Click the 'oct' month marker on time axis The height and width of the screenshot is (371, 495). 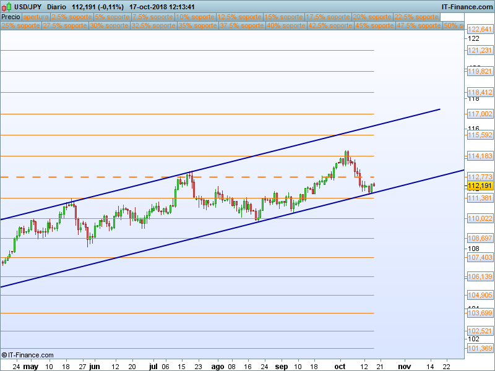tap(340, 366)
